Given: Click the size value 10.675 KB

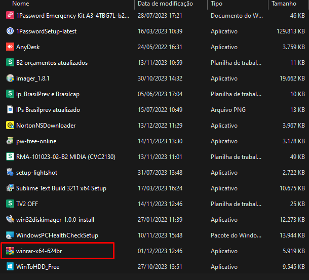Looking at the screenshot, I should click(292, 188).
